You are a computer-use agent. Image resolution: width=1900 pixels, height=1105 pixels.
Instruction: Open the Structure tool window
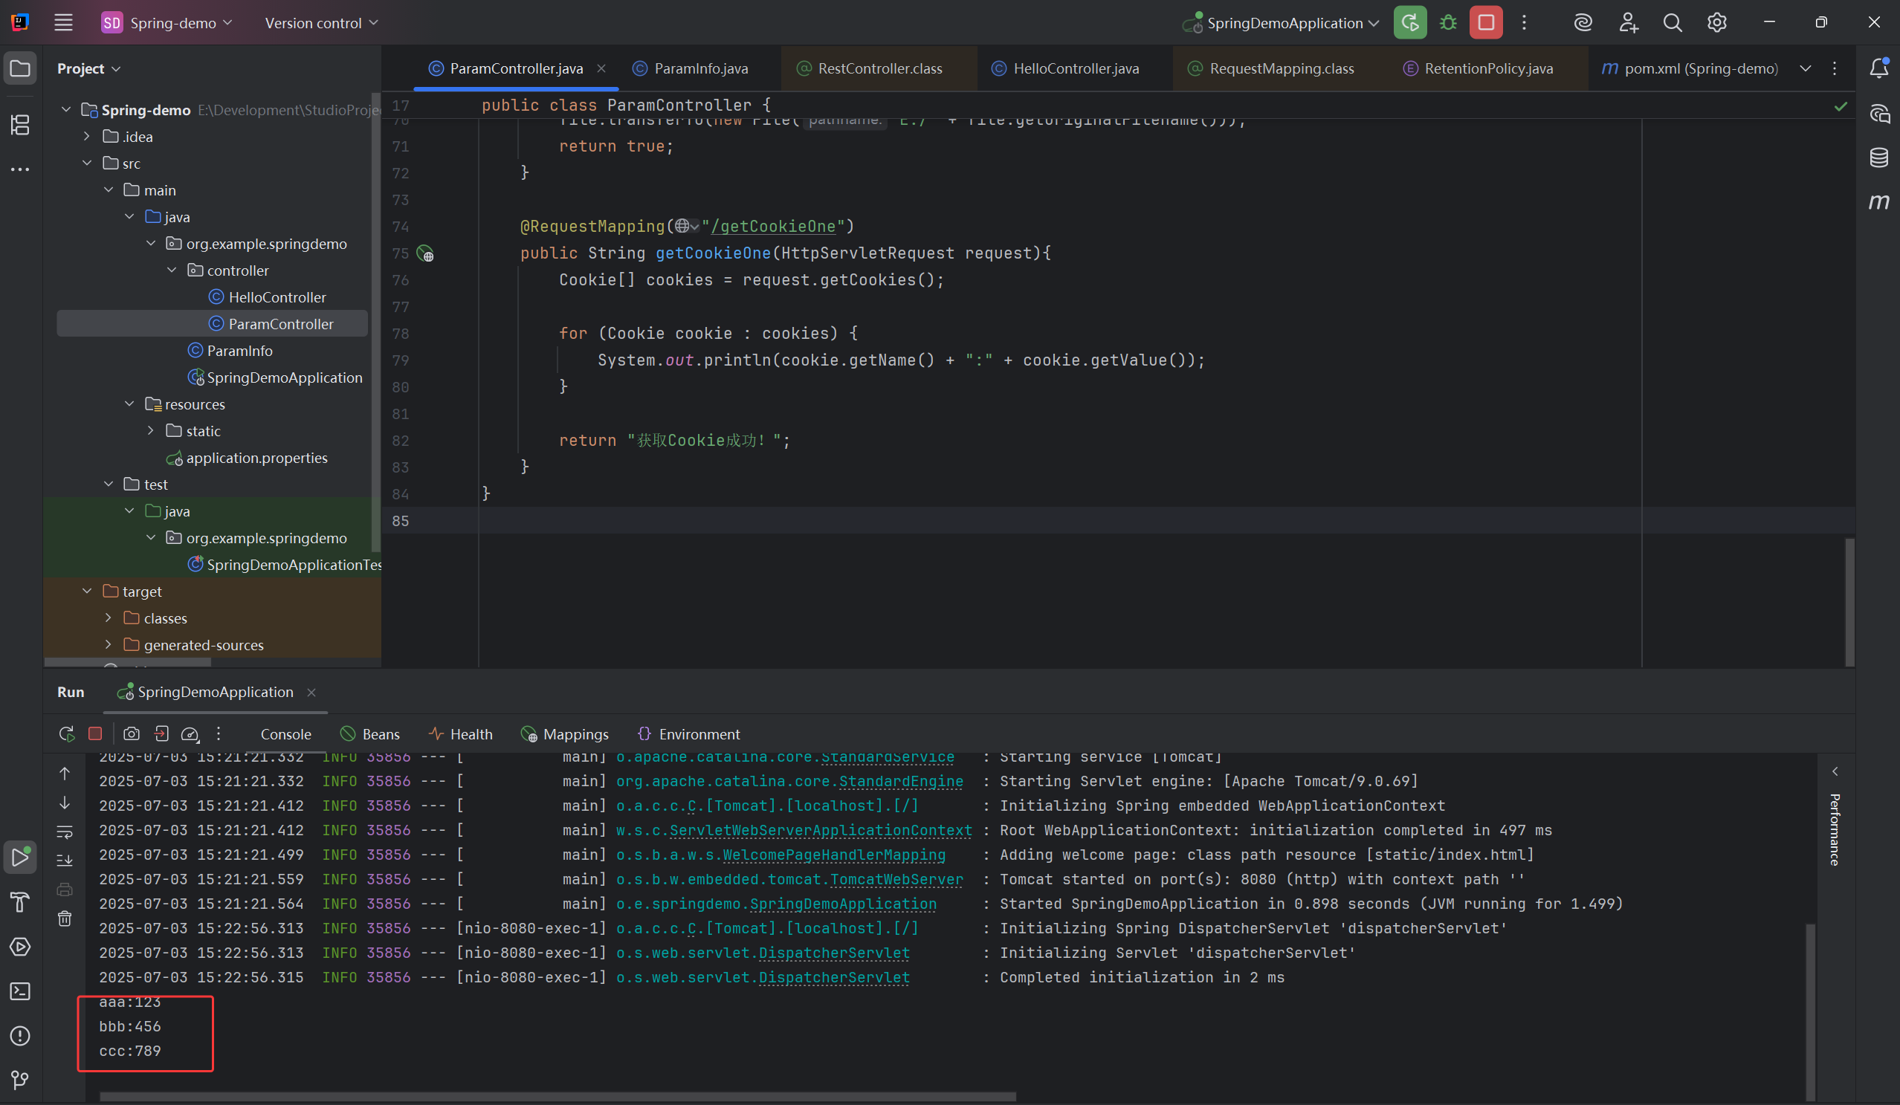point(20,124)
